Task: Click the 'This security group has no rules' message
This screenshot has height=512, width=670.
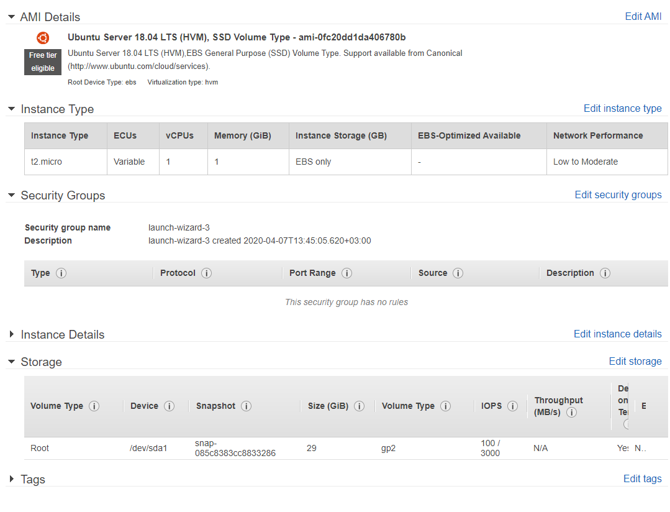Action: [346, 302]
